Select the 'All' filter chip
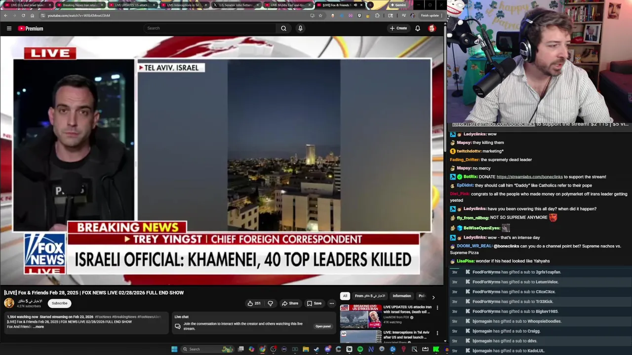Screen dimensions: 632x355 click(x=345, y=296)
